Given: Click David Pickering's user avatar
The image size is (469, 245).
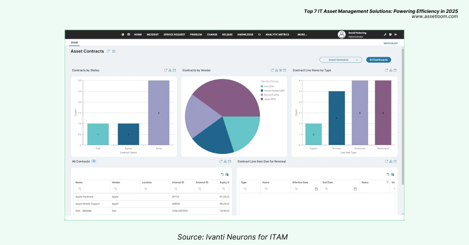Looking at the screenshot, I should 342,34.
